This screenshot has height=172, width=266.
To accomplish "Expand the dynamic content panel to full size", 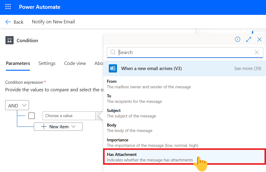I will [x=248, y=39].
